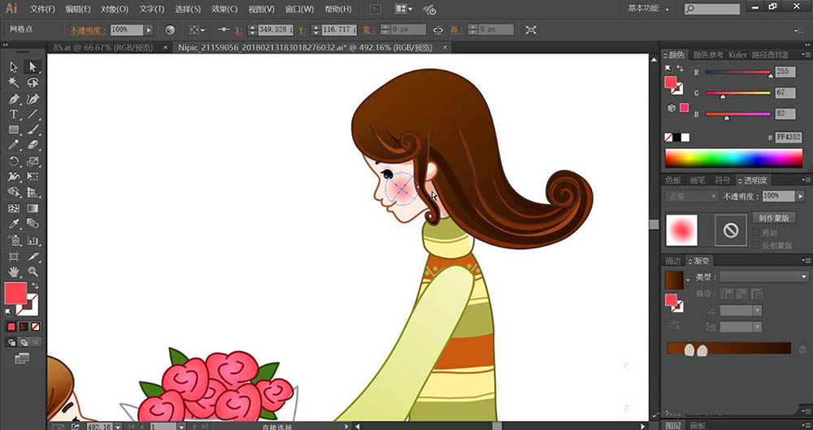Pick a color from the spectrum bar
The image size is (813, 430).
click(733, 158)
